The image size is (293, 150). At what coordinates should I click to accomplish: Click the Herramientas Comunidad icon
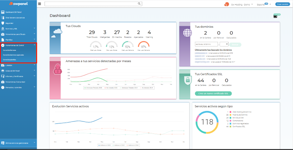pos(3,82)
